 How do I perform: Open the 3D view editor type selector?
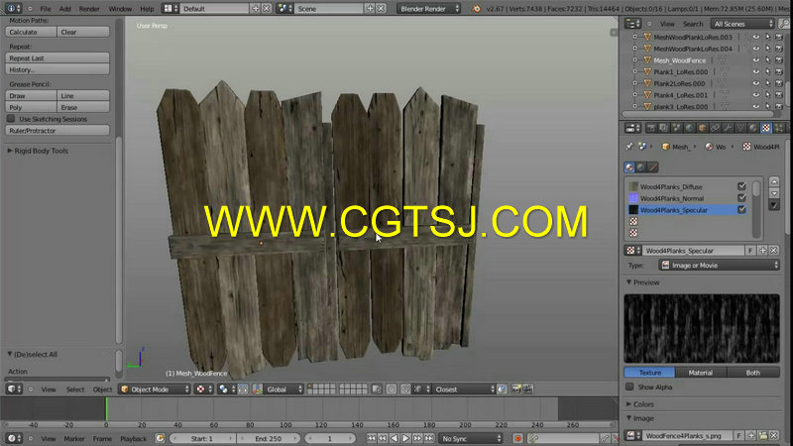click(14, 389)
